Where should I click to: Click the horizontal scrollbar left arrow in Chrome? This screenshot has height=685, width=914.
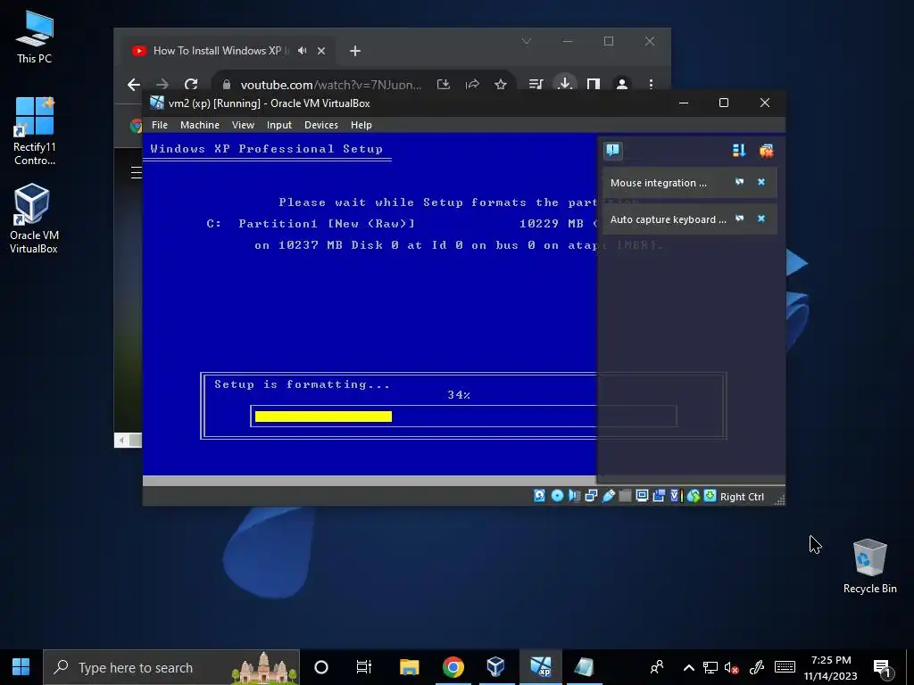click(121, 441)
